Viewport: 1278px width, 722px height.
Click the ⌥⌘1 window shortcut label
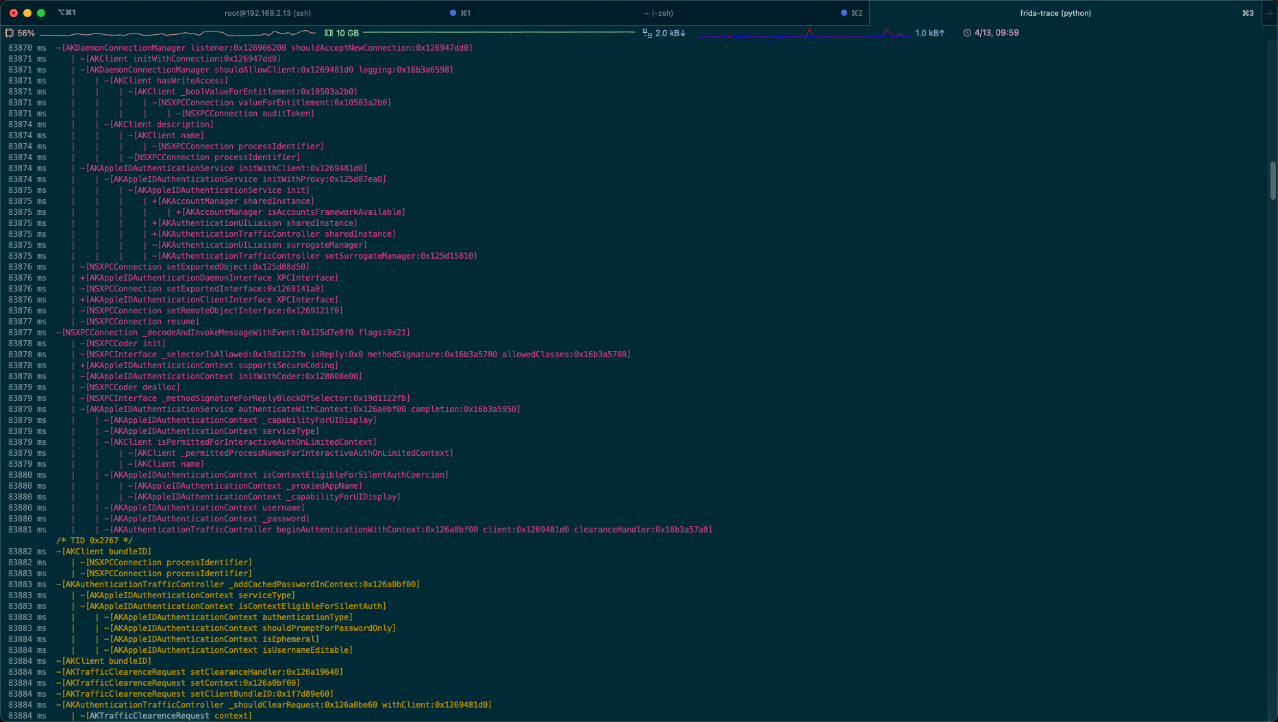coord(67,13)
